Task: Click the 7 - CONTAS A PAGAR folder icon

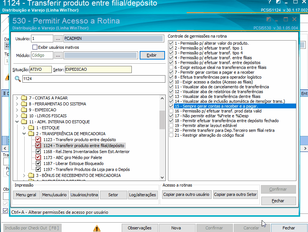Action: pos(24,98)
